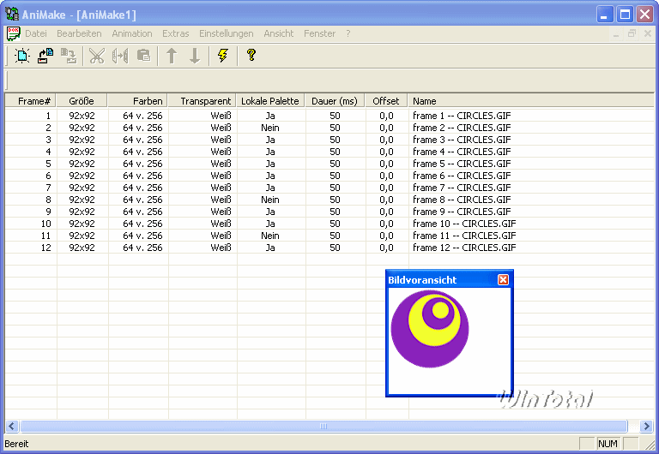Click the Dauer (ms) column header
The image size is (659, 454).
[335, 101]
